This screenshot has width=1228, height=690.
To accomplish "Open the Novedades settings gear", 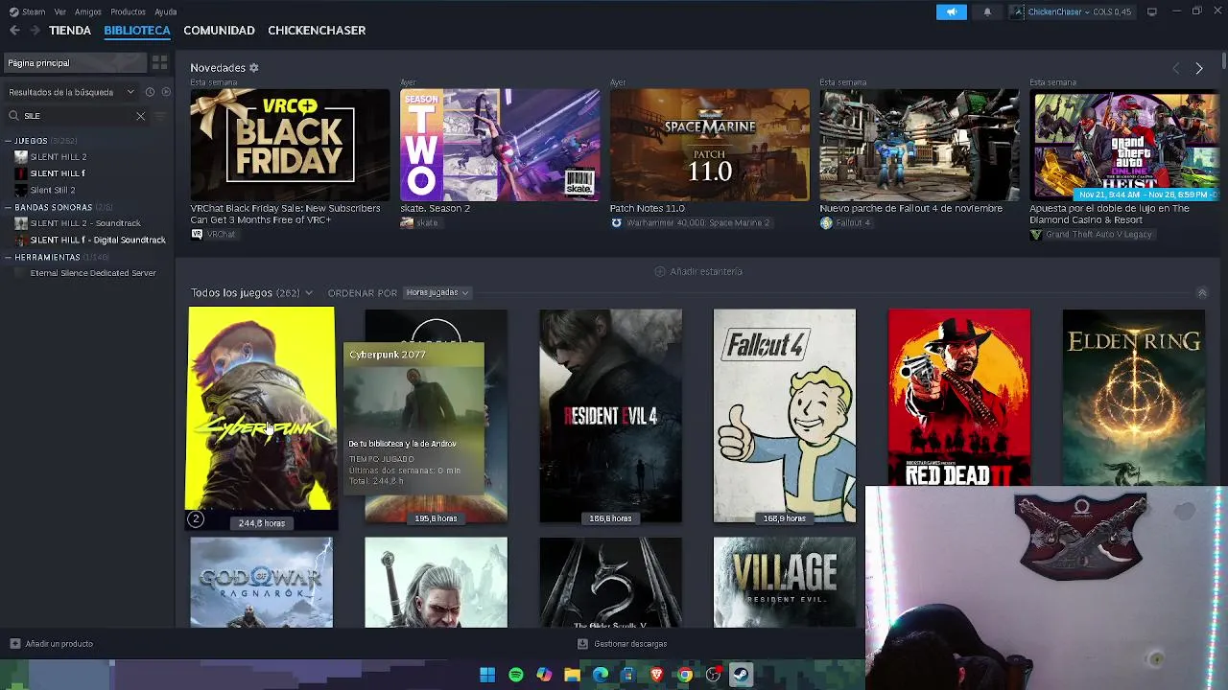I will 254,68.
